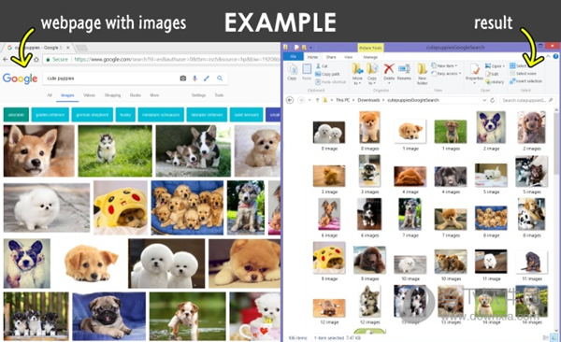Click Chrome's home page icon
Image resolution: width=561 pixels, height=342 pixels.
tap(36, 60)
